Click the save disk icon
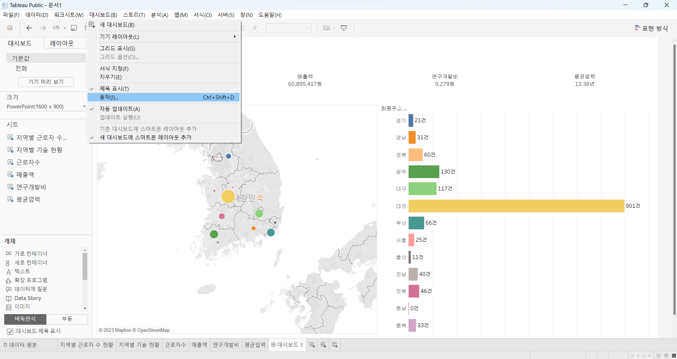 pyautogui.click(x=74, y=28)
